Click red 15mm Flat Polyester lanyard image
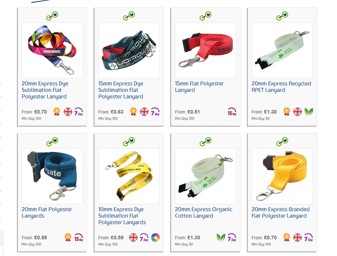337x256 pixels. (206, 50)
